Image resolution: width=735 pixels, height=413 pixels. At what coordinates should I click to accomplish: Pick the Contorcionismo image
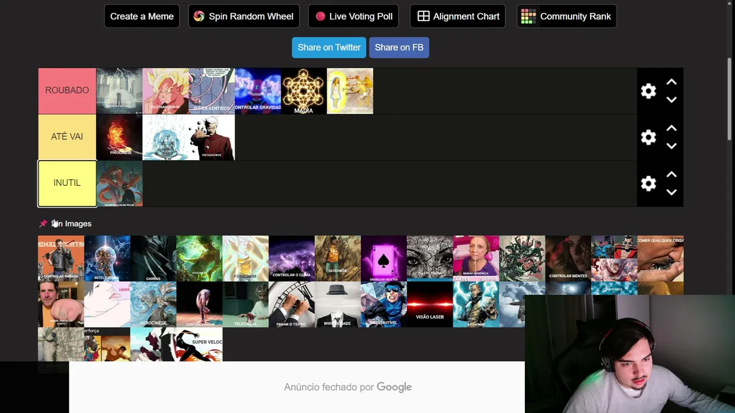coord(199,305)
